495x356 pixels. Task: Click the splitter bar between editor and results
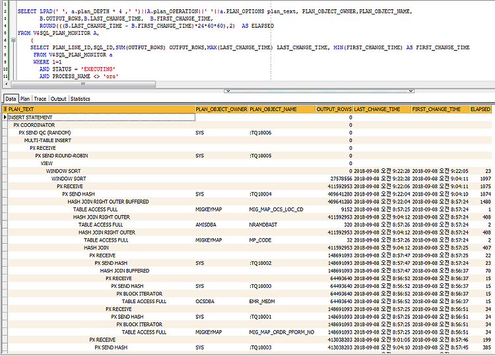click(x=319, y=91)
